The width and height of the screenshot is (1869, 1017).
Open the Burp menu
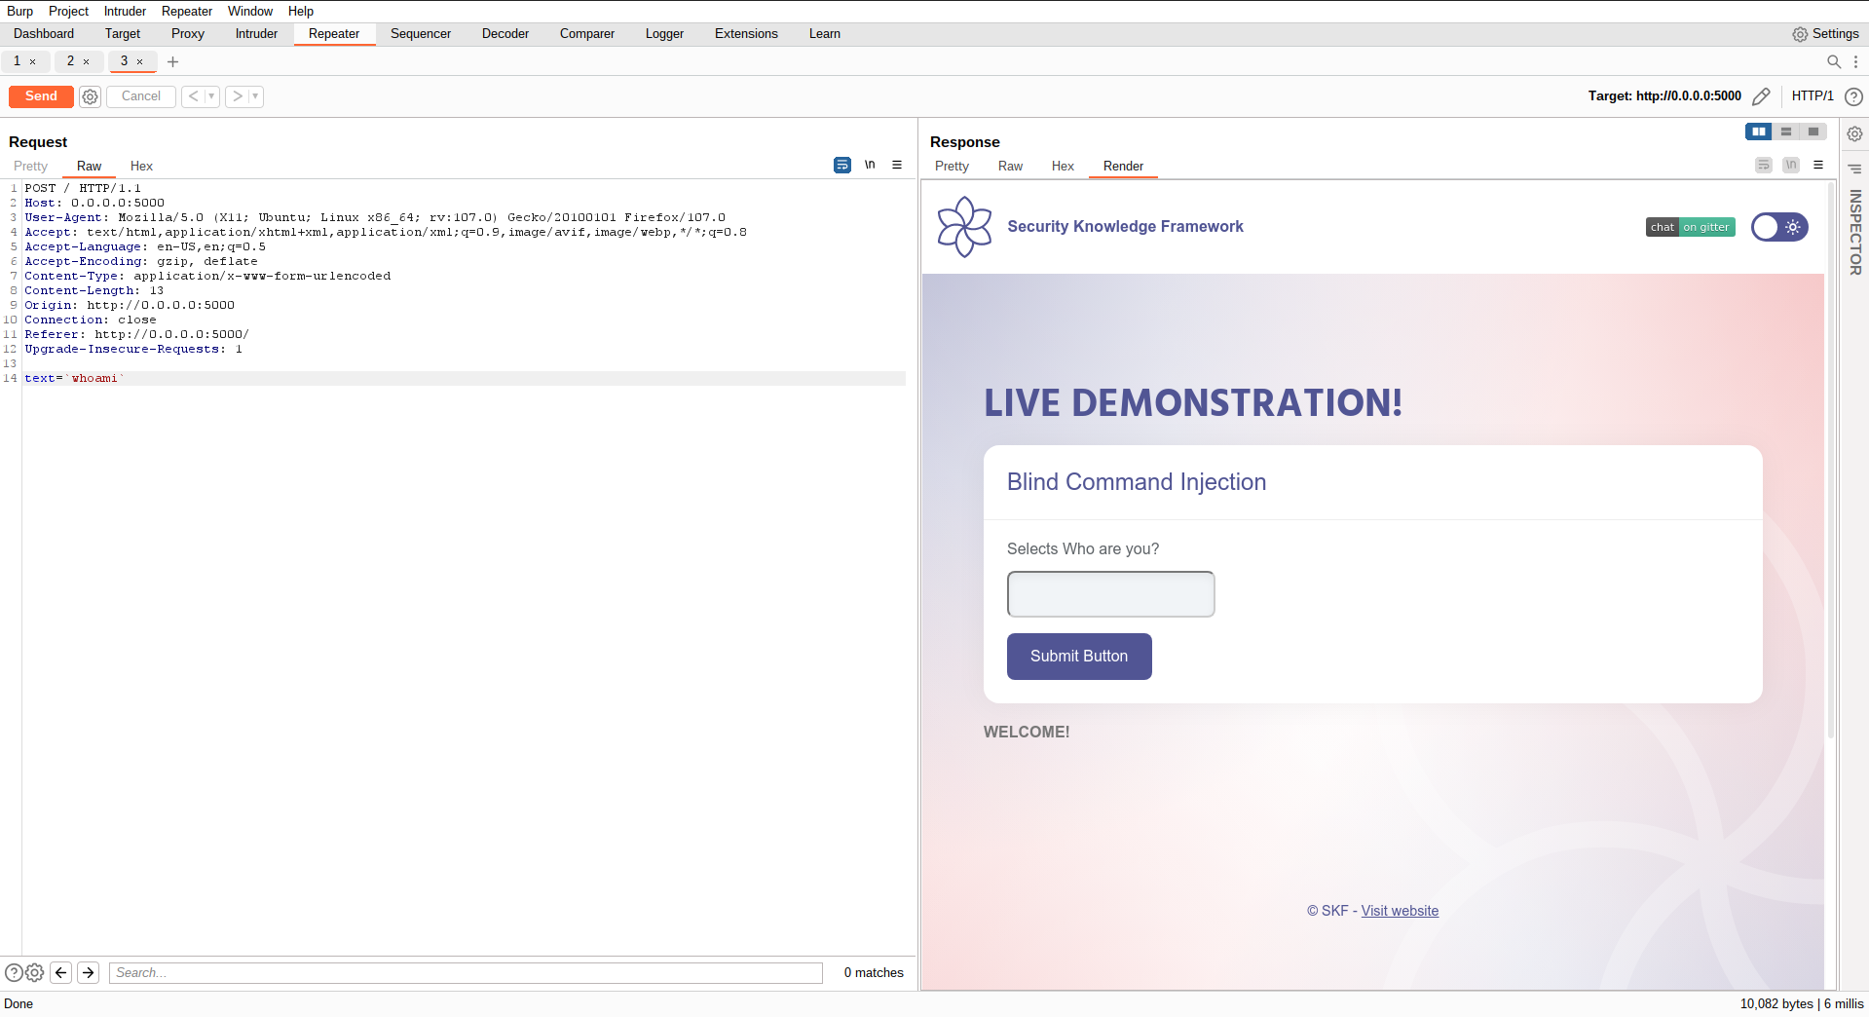coord(19,11)
